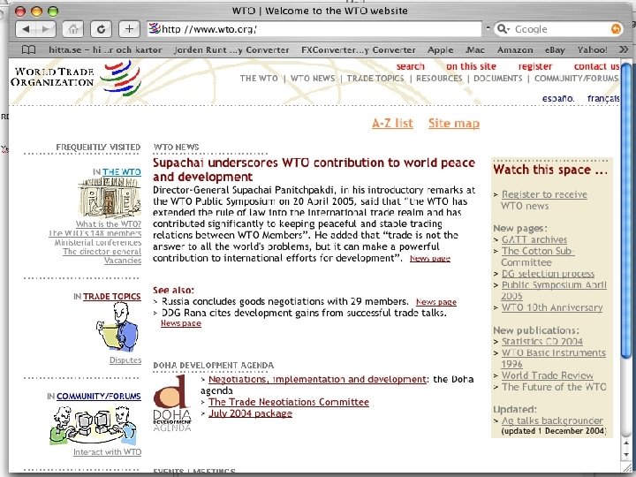Click the Safari back arrow button
The image size is (636, 477).
[26, 29]
